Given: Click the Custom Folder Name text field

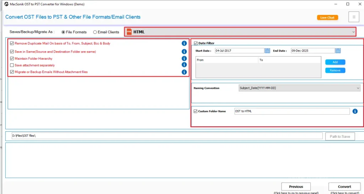Looking at the screenshot, I should (291, 111).
